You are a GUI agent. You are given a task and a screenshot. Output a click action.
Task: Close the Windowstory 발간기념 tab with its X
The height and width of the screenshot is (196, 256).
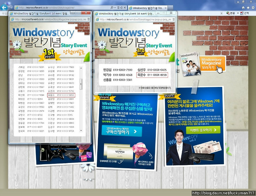[166, 8]
